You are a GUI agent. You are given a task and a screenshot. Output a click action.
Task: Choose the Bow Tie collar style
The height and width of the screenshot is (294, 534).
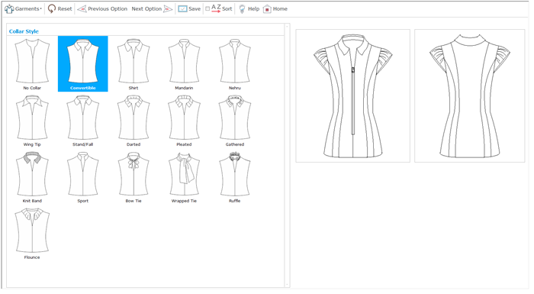coord(133,177)
